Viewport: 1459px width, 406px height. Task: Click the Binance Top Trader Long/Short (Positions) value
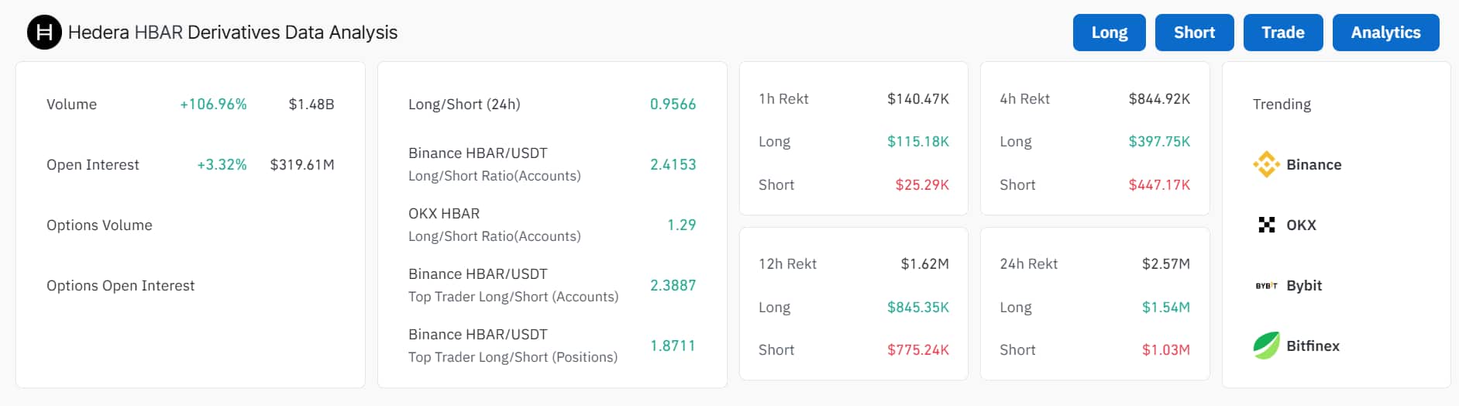[x=673, y=346]
